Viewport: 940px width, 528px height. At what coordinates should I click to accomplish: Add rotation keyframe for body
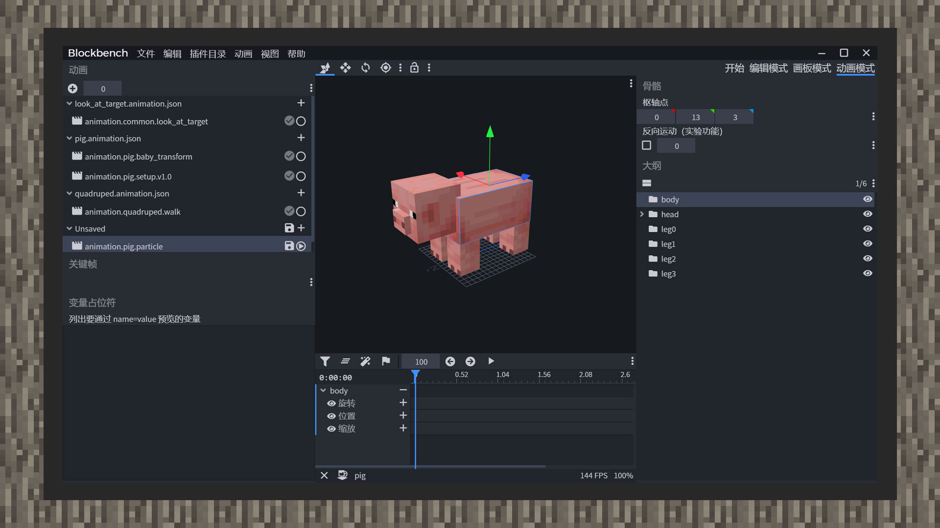403,403
